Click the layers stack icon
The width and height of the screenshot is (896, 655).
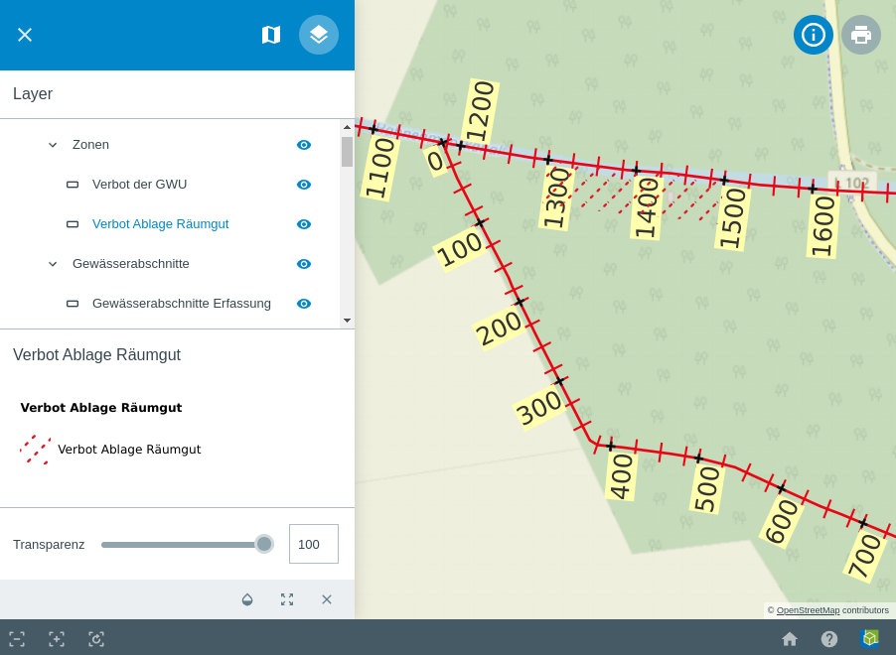[319, 35]
